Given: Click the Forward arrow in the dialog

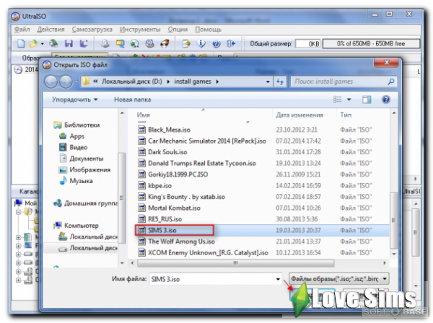Looking at the screenshot, I should click(x=66, y=81).
